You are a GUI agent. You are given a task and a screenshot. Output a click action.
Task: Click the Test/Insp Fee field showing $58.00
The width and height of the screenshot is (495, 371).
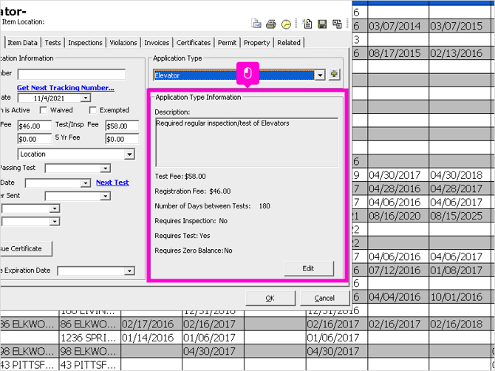(122, 126)
